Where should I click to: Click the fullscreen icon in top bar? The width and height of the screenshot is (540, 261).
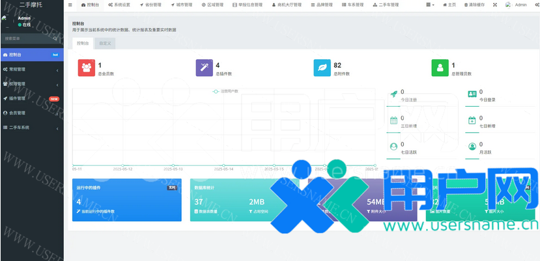[x=494, y=5]
